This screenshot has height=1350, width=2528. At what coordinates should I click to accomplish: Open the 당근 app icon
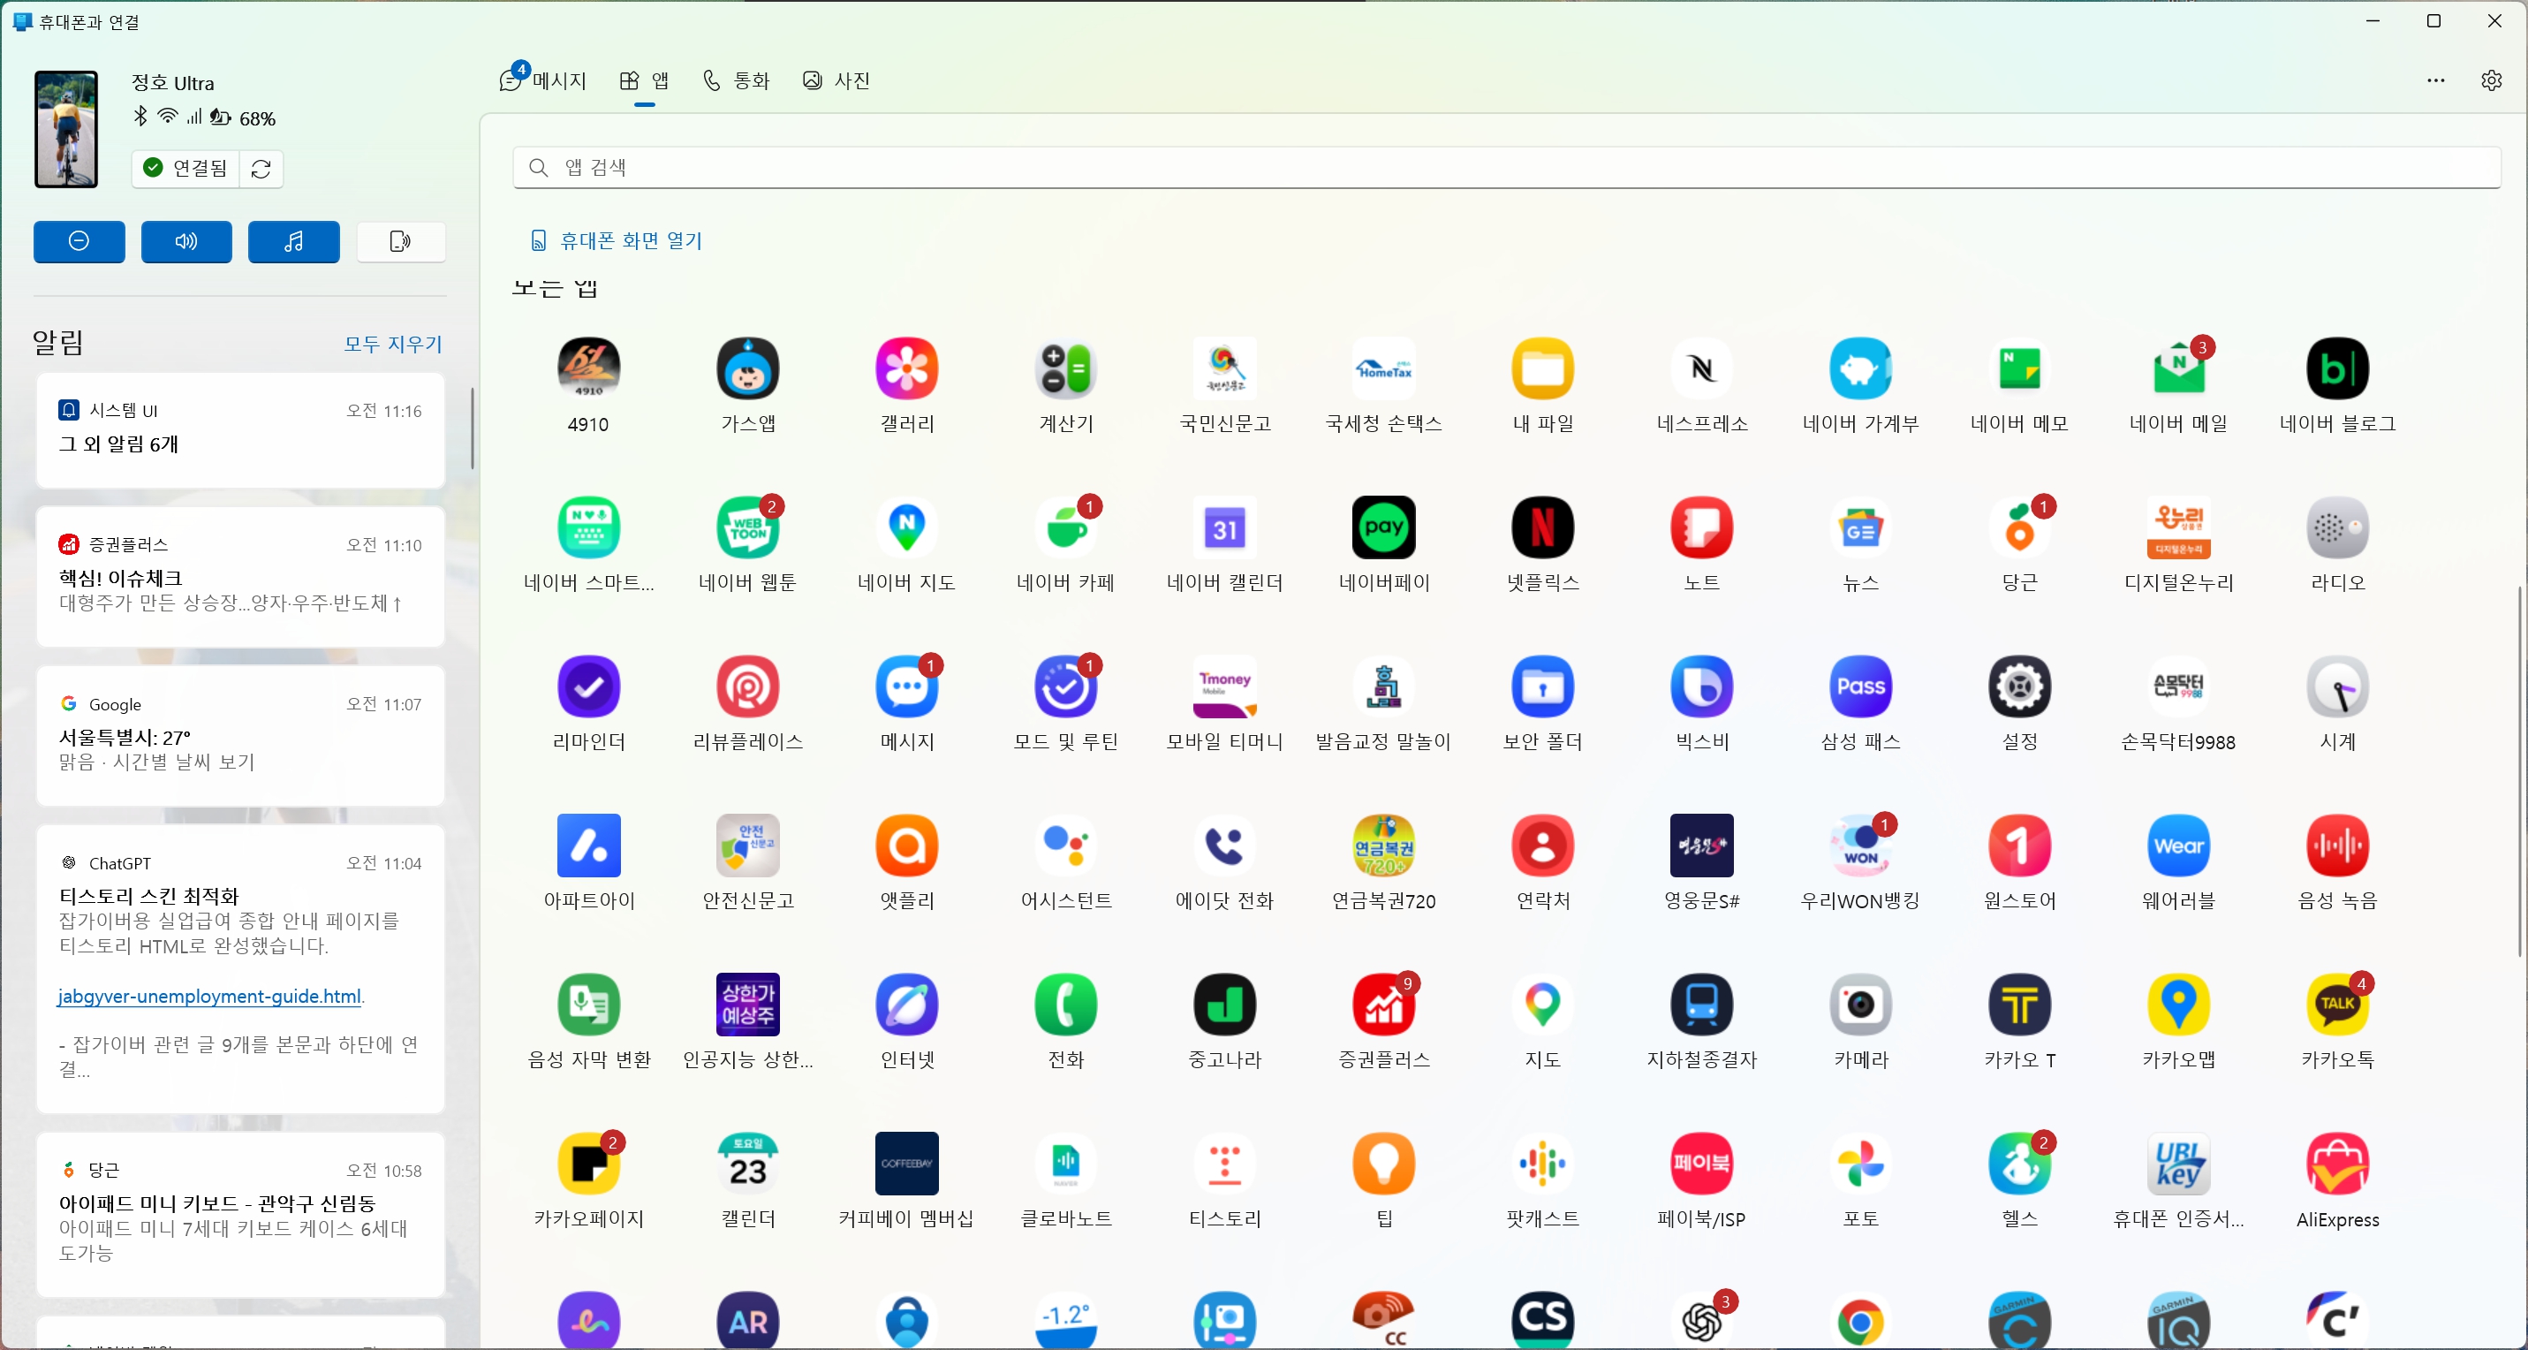click(x=2019, y=528)
